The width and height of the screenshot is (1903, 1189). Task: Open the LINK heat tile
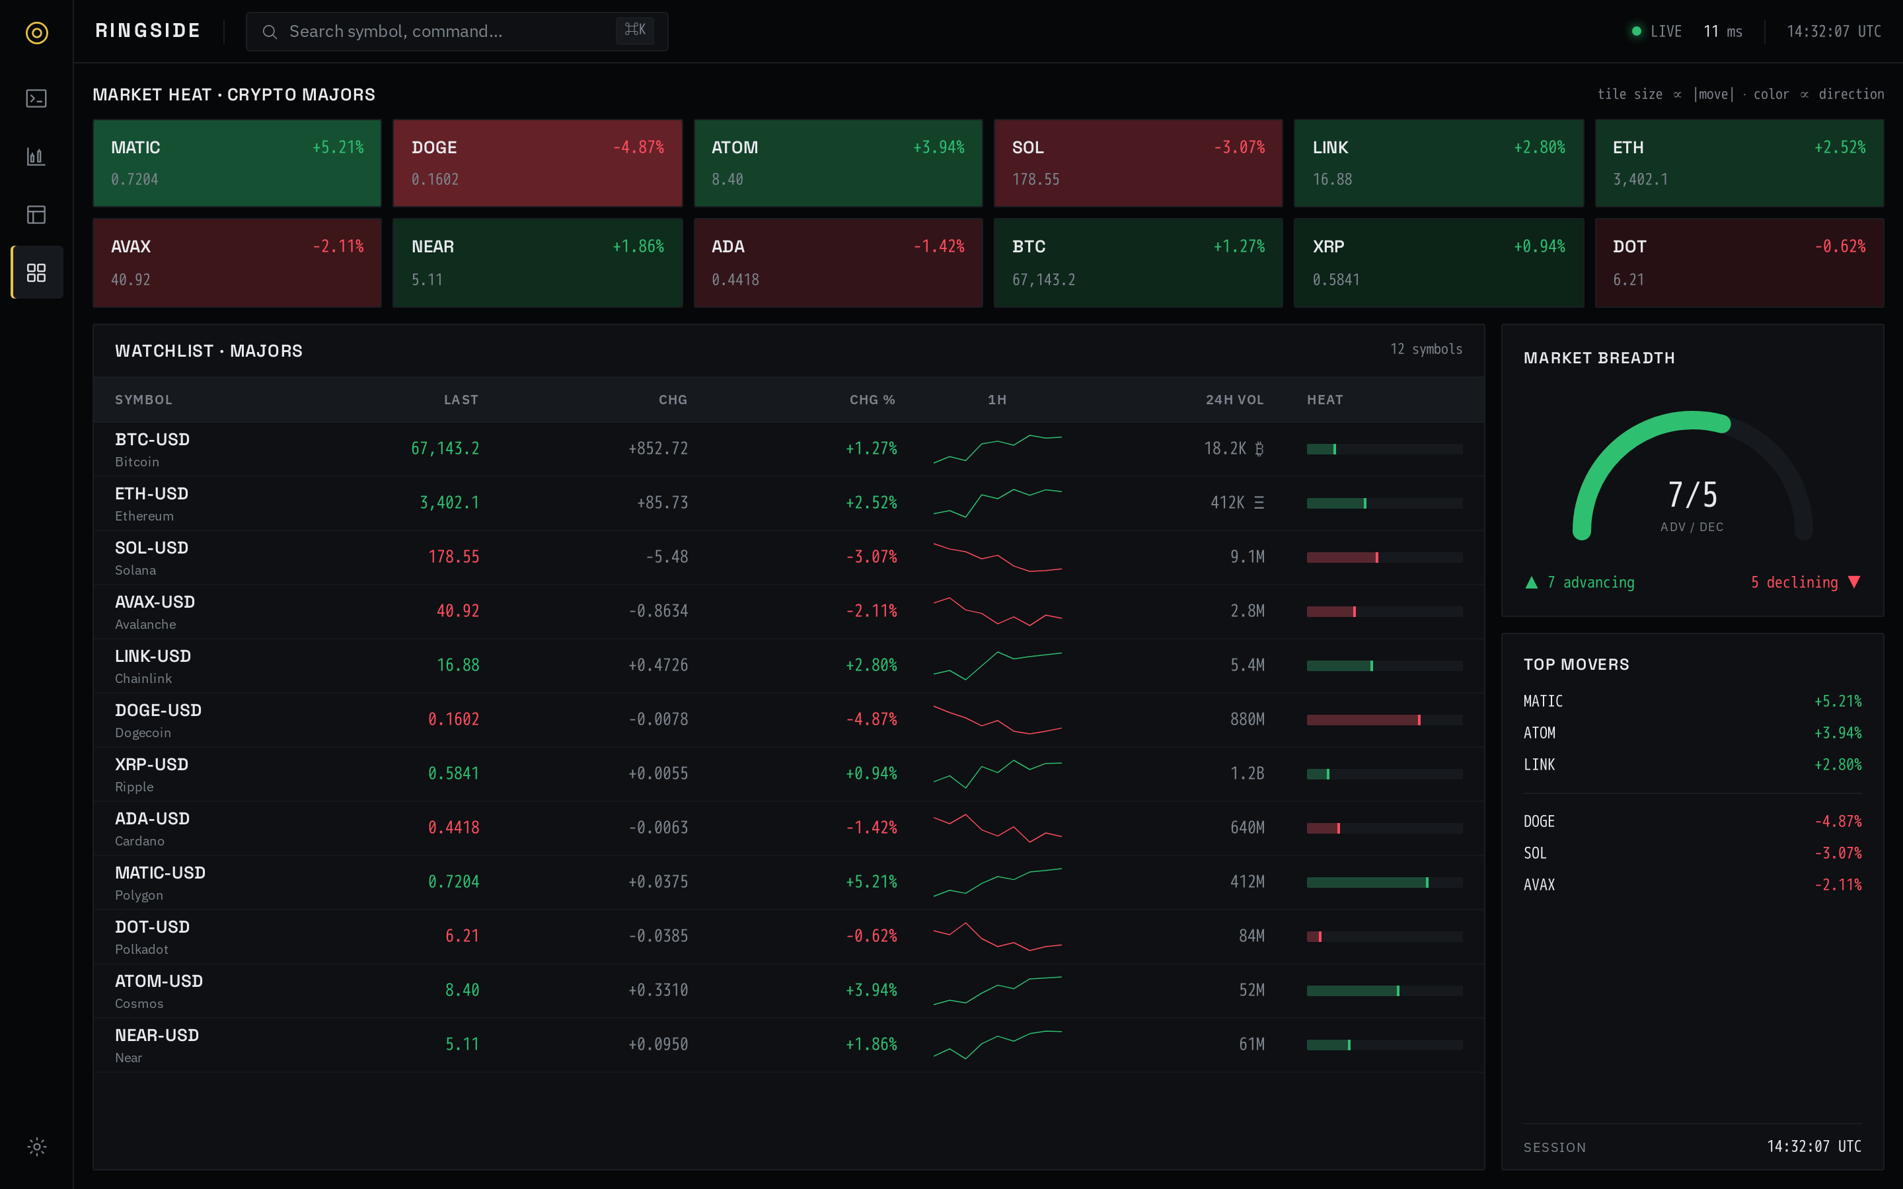[x=1439, y=162]
